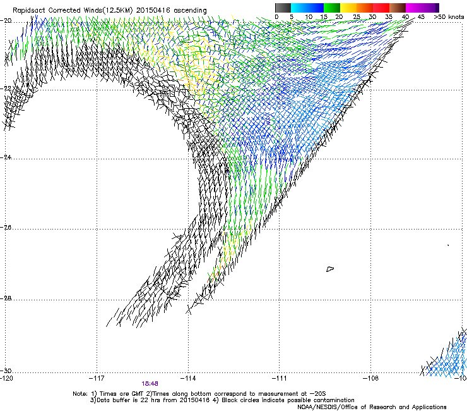This screenshot has width=467, height=411.
Task: Click the '-22' latitude axis label
Action: coord(6,89)
